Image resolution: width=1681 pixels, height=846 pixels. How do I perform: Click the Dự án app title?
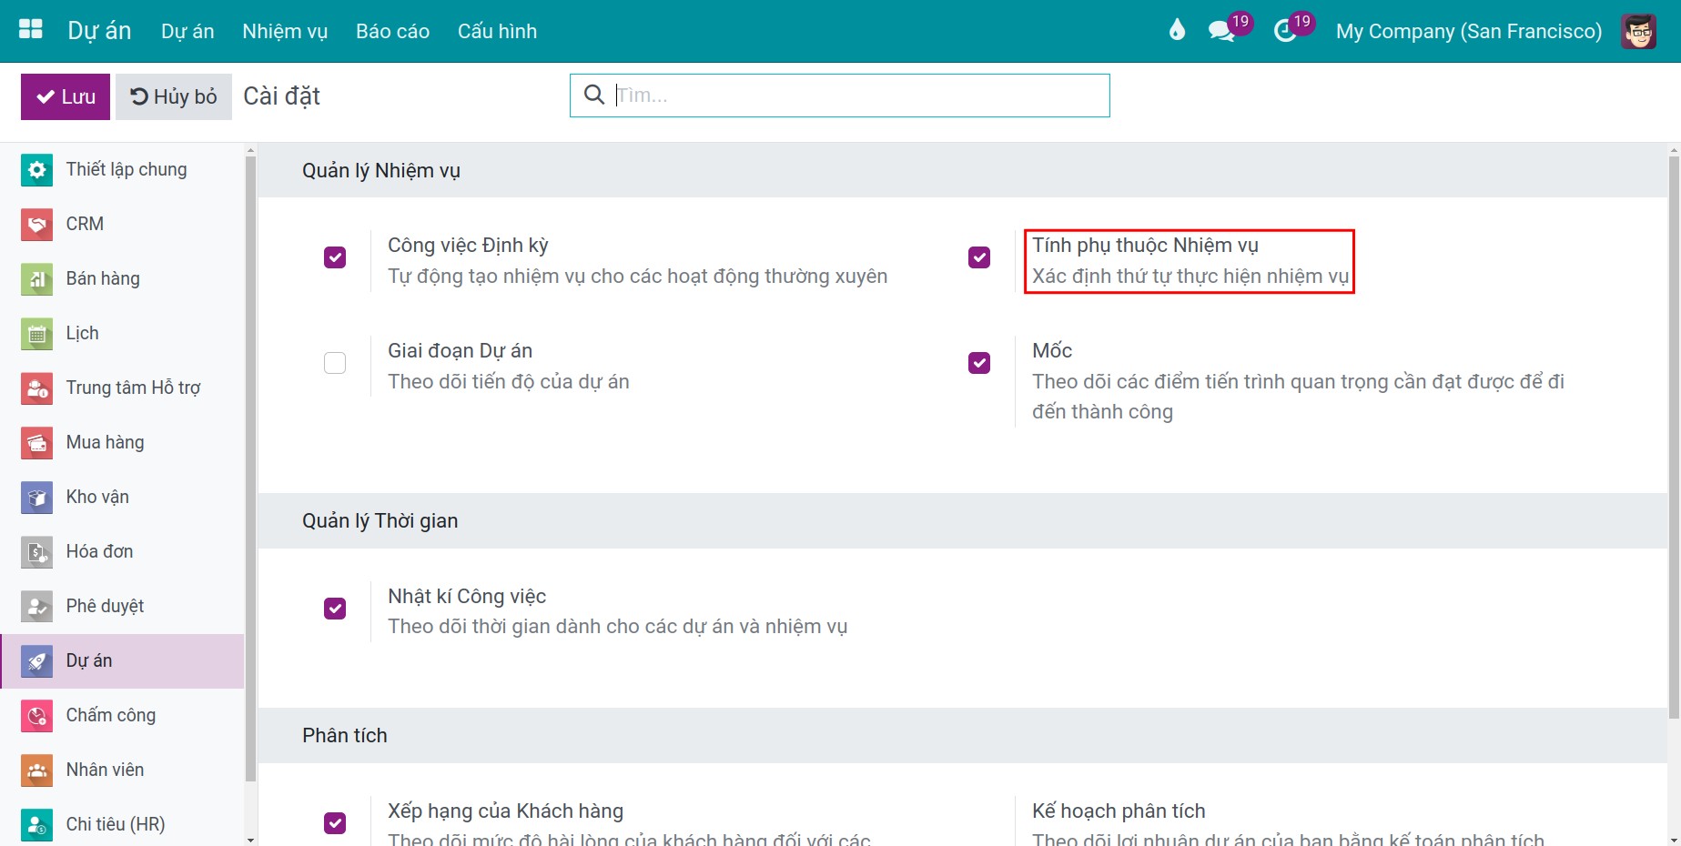99,31
